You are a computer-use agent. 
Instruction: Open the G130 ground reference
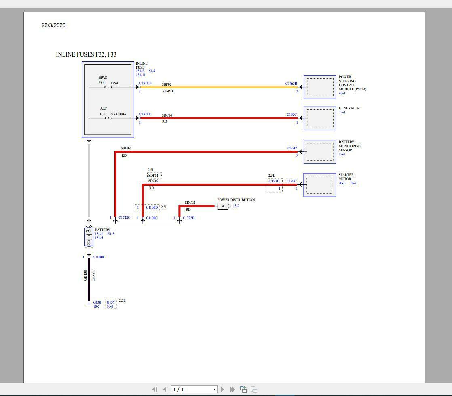point(97,302)
